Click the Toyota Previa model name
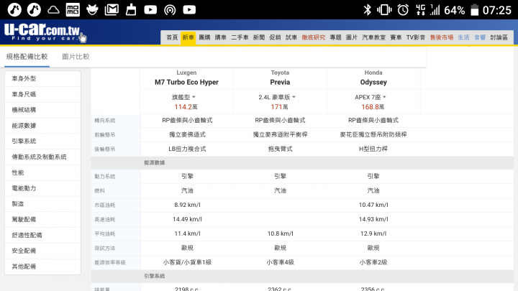The image size is (518, 291). tap(280, 82)
